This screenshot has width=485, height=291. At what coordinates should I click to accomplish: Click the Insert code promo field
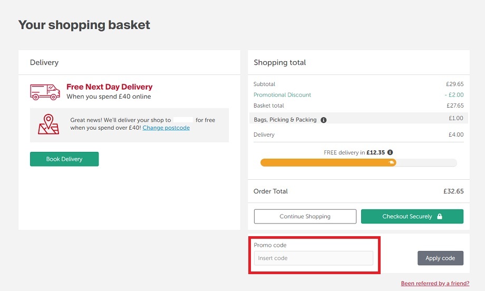click(x=313, y=258)
